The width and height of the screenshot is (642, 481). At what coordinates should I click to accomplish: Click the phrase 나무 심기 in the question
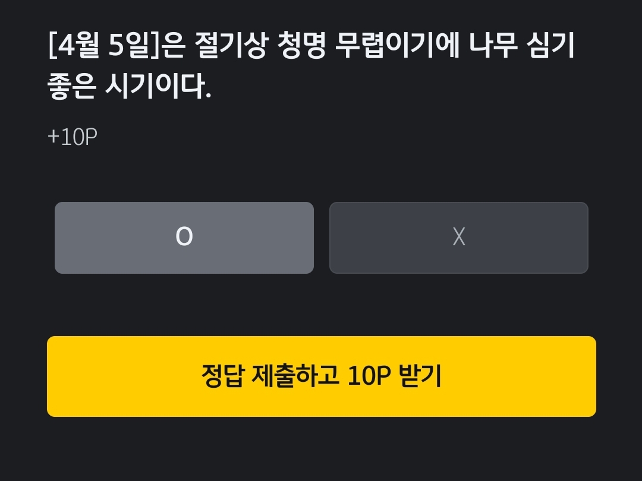[x=522, y=45]
